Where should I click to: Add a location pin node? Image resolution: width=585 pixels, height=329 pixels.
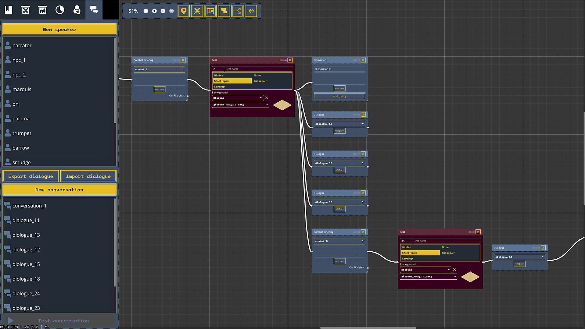184,11
